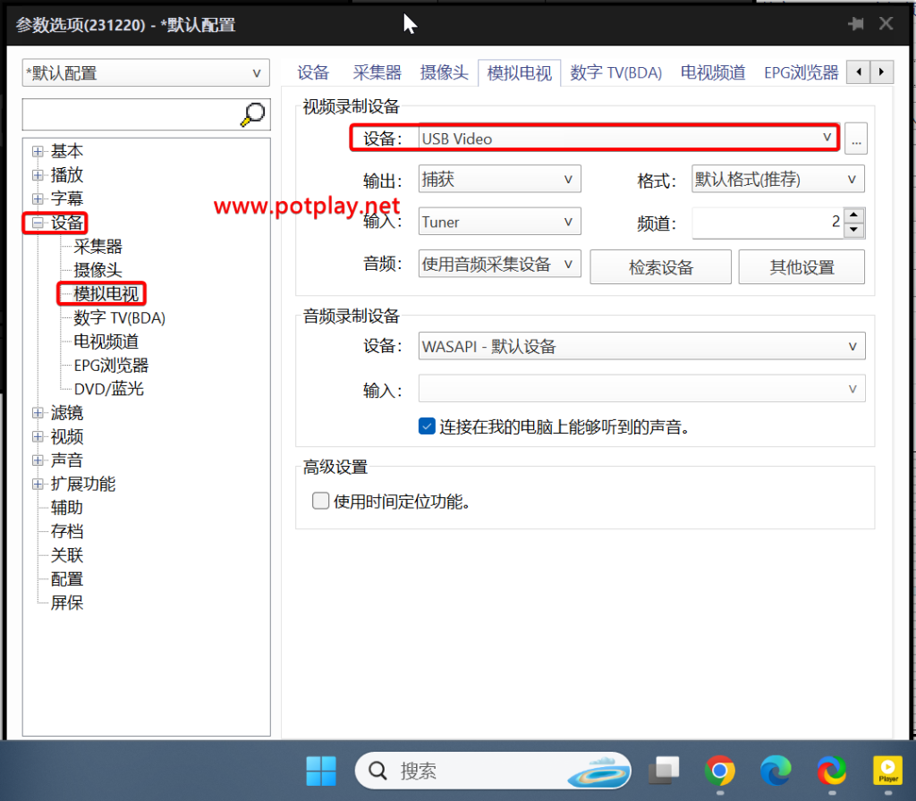This screenshot has width=916, height=801.
Task: Pin the preferences window
Action: 856,24
